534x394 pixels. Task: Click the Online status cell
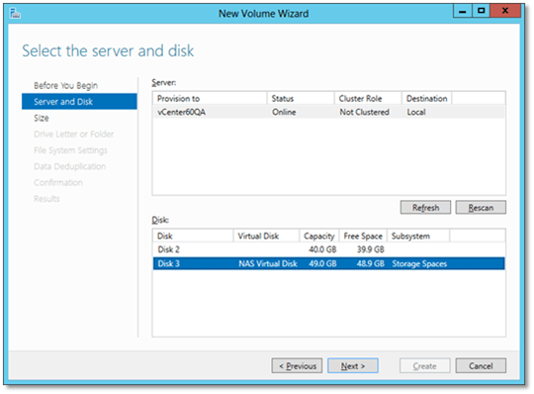click(x=284, y=112)
